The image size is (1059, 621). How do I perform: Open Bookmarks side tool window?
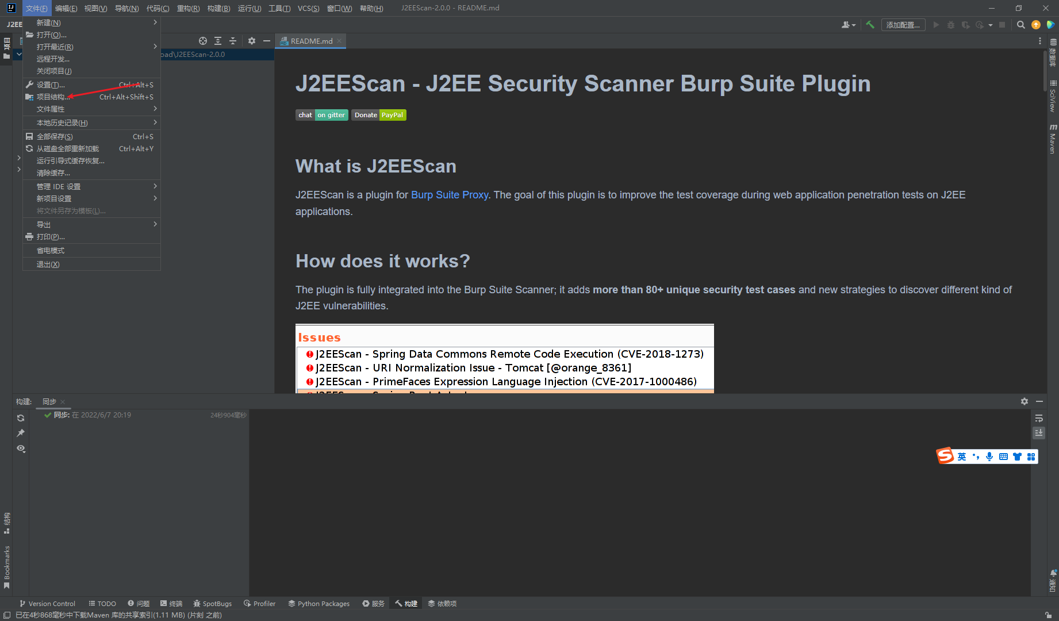click(x=6, y=567)
